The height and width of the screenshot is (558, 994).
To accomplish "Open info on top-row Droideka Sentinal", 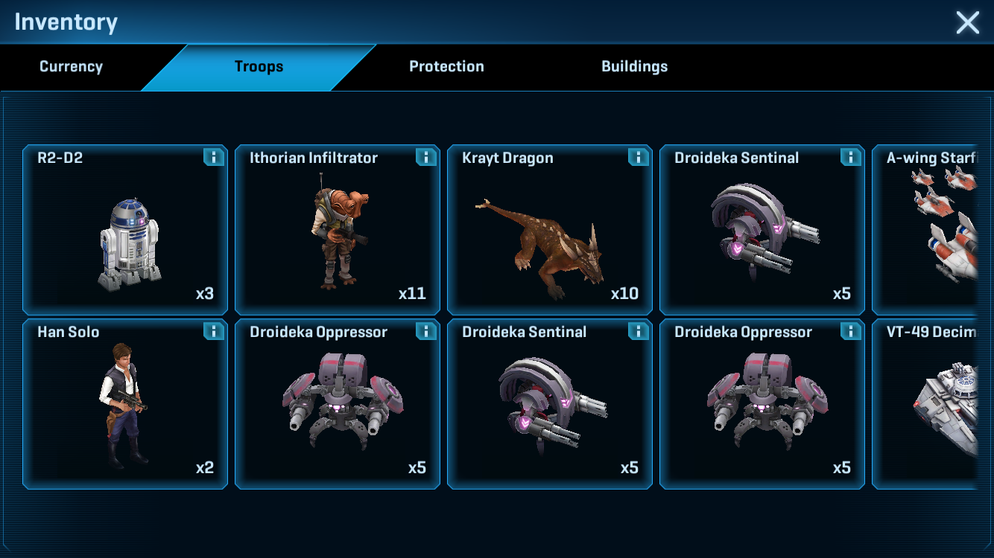I will coord(850,157).
